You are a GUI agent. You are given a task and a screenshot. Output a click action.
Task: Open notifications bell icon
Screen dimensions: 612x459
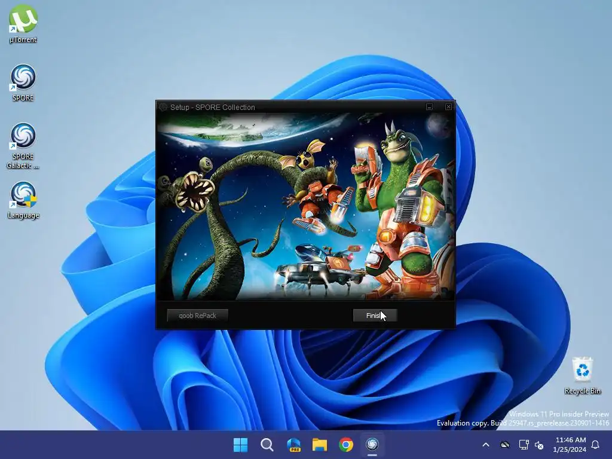pos(596,445)
